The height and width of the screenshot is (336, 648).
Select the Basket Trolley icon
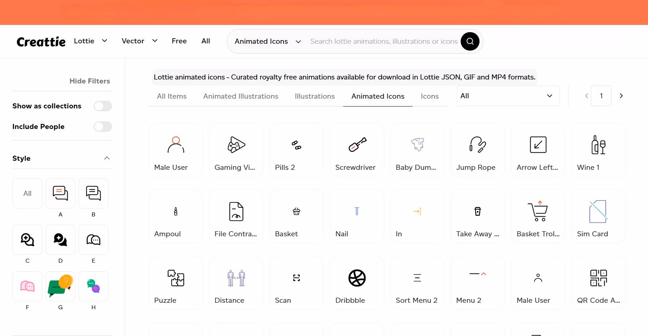pos(538,216)
